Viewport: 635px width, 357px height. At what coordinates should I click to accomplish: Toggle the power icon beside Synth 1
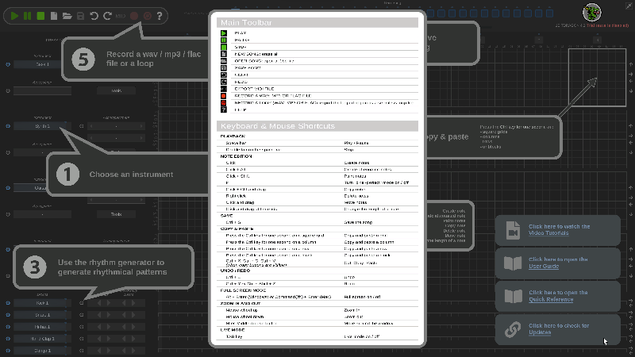pyautogui.click(x=8, y=126)
